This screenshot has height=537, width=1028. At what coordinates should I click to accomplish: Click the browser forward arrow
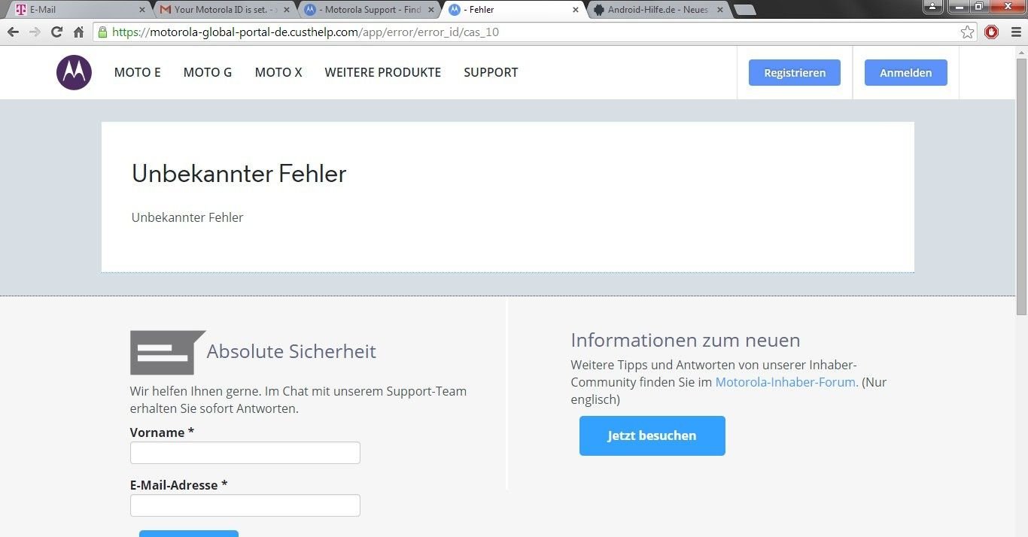click(x=35, y=32)
